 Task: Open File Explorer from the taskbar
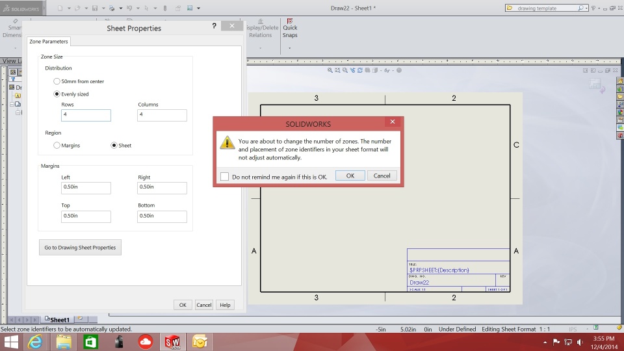(63, 342)
